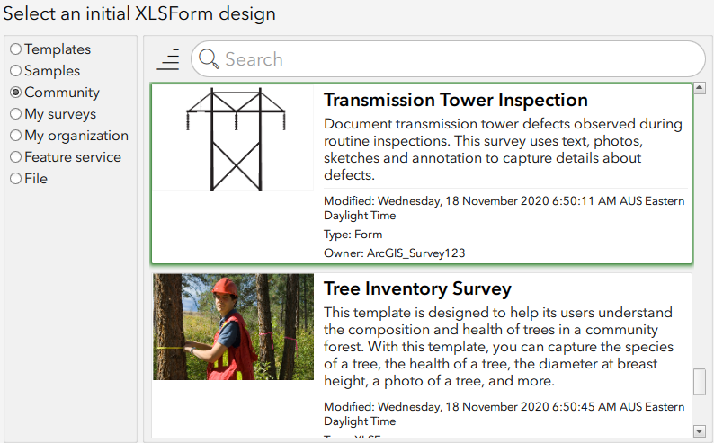Click the Owner: ArcGIS_Survey123 line

click(x=394, y=253)
